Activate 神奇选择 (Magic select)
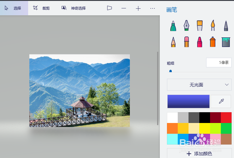Image resolution: width=234 pixels, height=158 pixels. (x=74, y=8)
